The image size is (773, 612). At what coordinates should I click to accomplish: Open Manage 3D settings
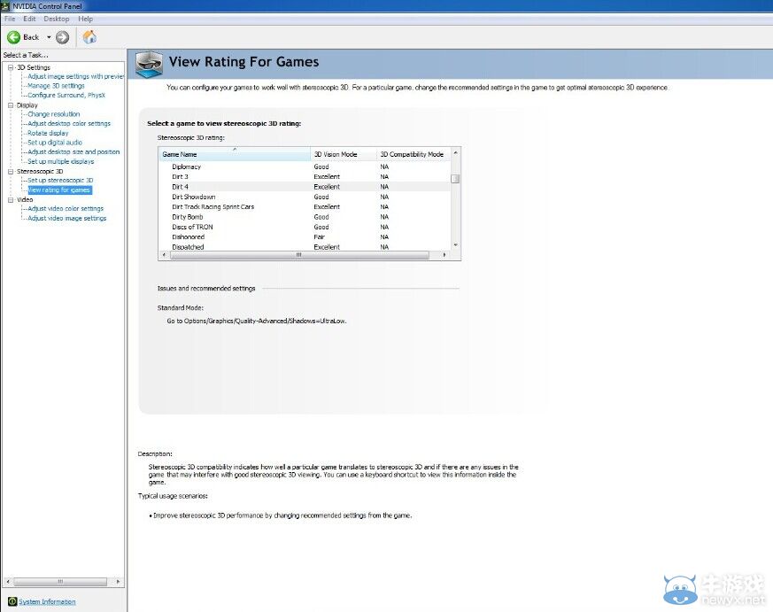(56, 86)
